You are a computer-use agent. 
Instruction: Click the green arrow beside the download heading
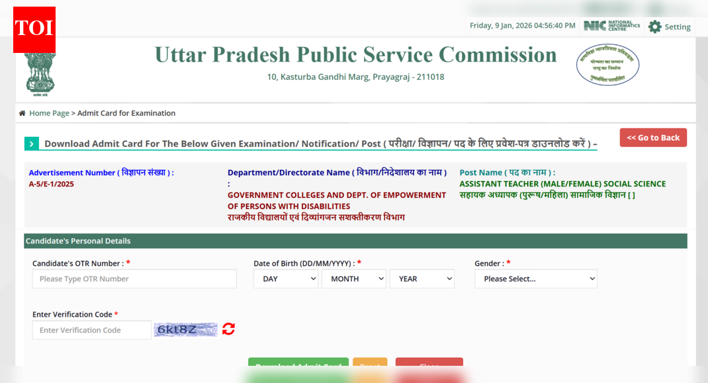pyautogui.click(x=31, y=143)
